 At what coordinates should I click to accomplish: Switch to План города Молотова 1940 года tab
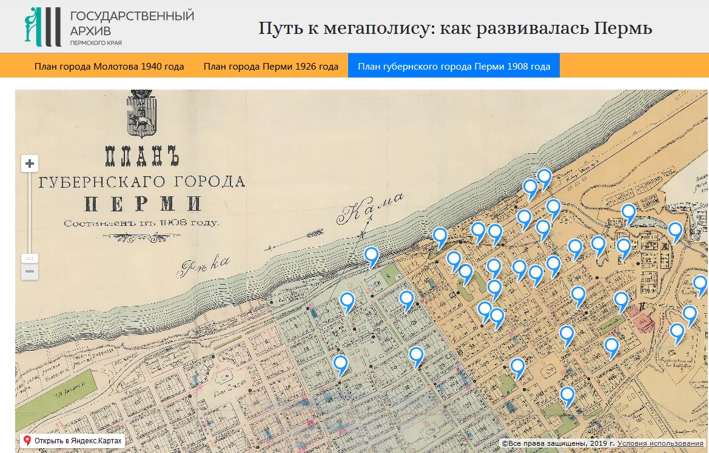(x=109, y=67)
